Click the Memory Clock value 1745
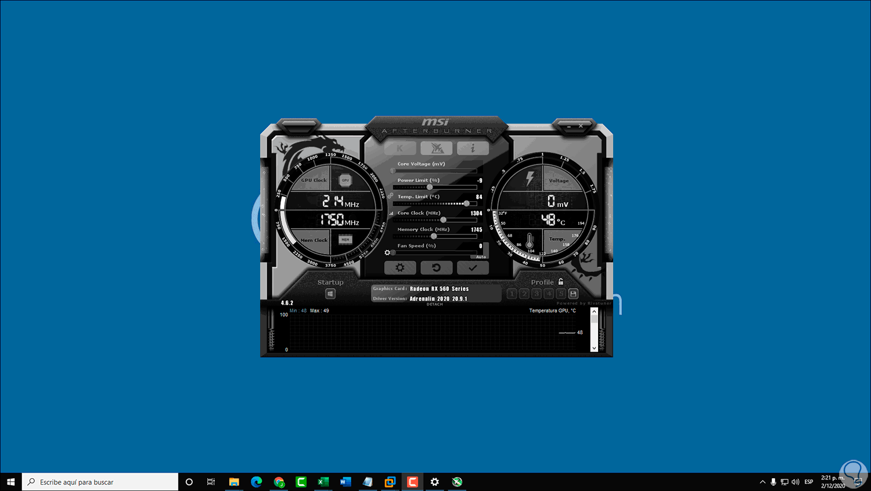The image size is (871, 491). [x=477, y=230]
